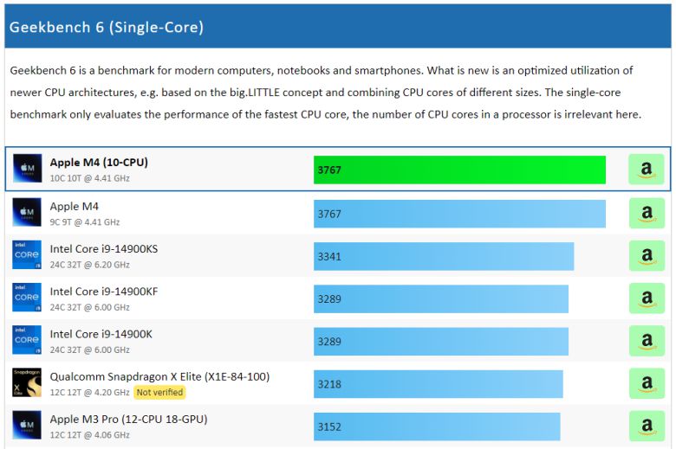The image size is (676, 449).
Task: Open the Amazon link beside Apple M4 9C
Action: [647, 213]
